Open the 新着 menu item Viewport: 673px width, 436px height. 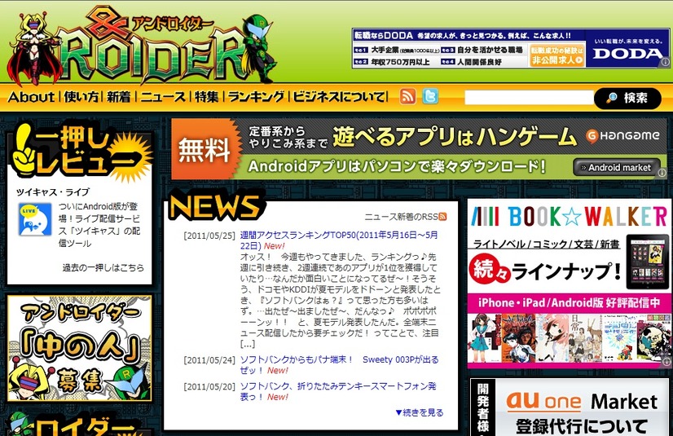tap(118, 96)
